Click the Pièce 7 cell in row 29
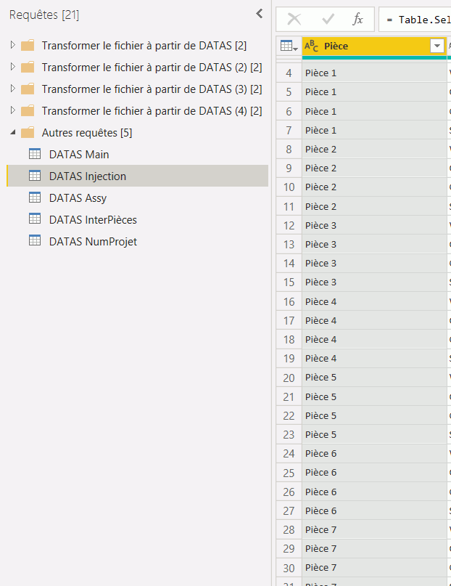The image size is (451, 586). (374, 549)
